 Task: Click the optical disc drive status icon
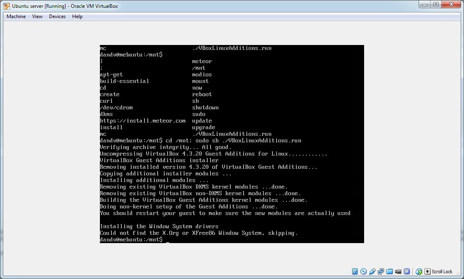pyautogui.click(x=364, y=271)
